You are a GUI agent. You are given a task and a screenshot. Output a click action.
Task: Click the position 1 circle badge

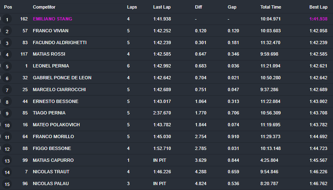7,19
